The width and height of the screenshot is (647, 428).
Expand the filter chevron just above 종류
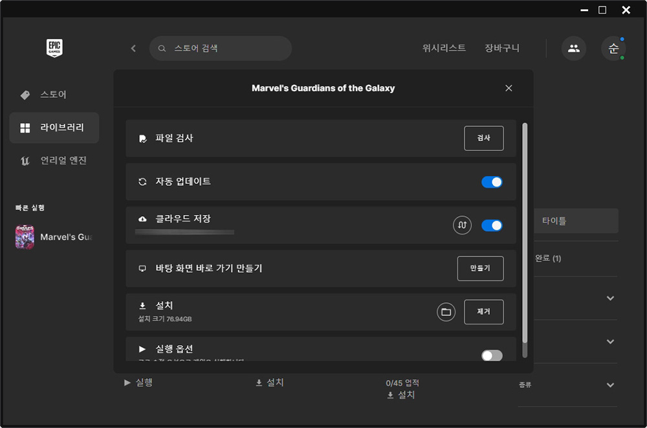pos(610,342)
